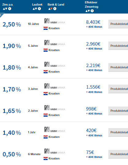128x165 pixels.
Task: Sort Laufzeit ascending arrow
Action: [x=34, y=9]
